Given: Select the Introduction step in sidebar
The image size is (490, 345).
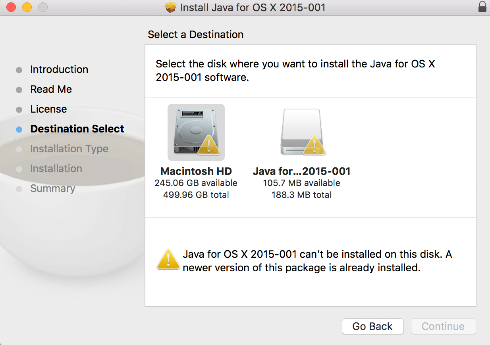Looking at the screenshot, I should [x=59, y=69].
